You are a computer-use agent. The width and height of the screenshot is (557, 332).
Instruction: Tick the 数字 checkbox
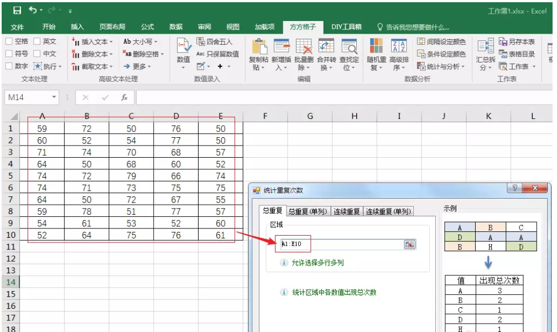(9, 66)
